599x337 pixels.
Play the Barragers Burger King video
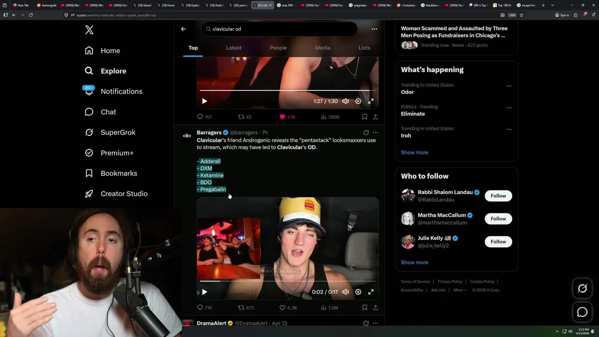coord(205,292)
